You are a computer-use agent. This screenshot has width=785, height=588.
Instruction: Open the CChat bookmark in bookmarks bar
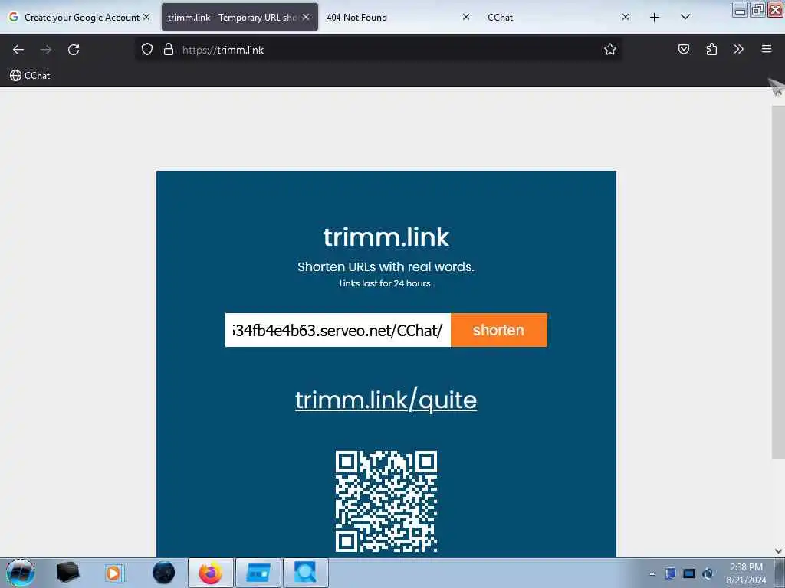pyautogui.click(x=30, y=76)
